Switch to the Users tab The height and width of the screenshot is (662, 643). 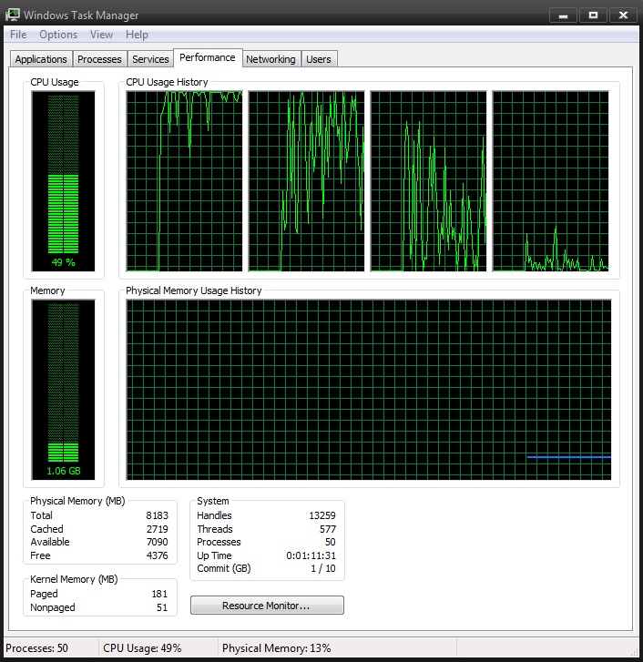(319, 59)
